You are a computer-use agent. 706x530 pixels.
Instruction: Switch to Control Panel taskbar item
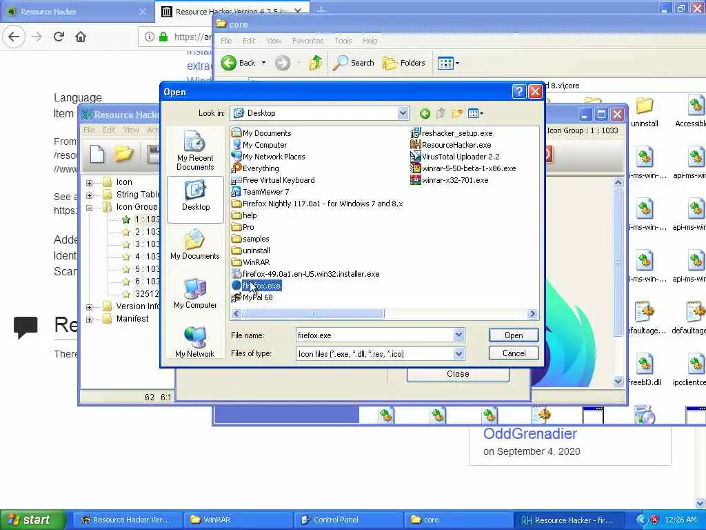click(350, 520)
